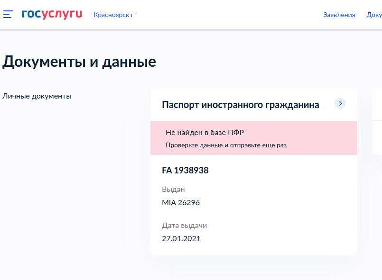Viewport: 382px width, 280px height.
Task: Go to Заявления section
Action: [339, 15]
